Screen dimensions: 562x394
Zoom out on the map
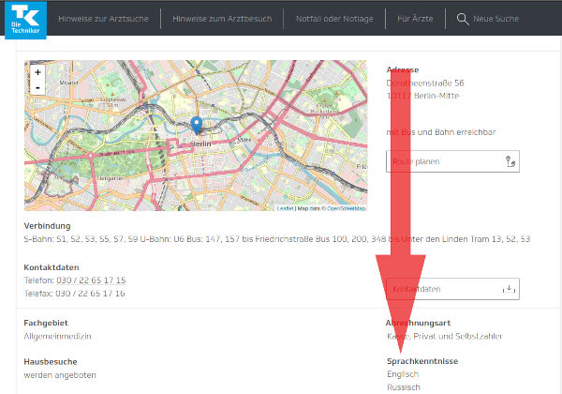coord(37,87)
